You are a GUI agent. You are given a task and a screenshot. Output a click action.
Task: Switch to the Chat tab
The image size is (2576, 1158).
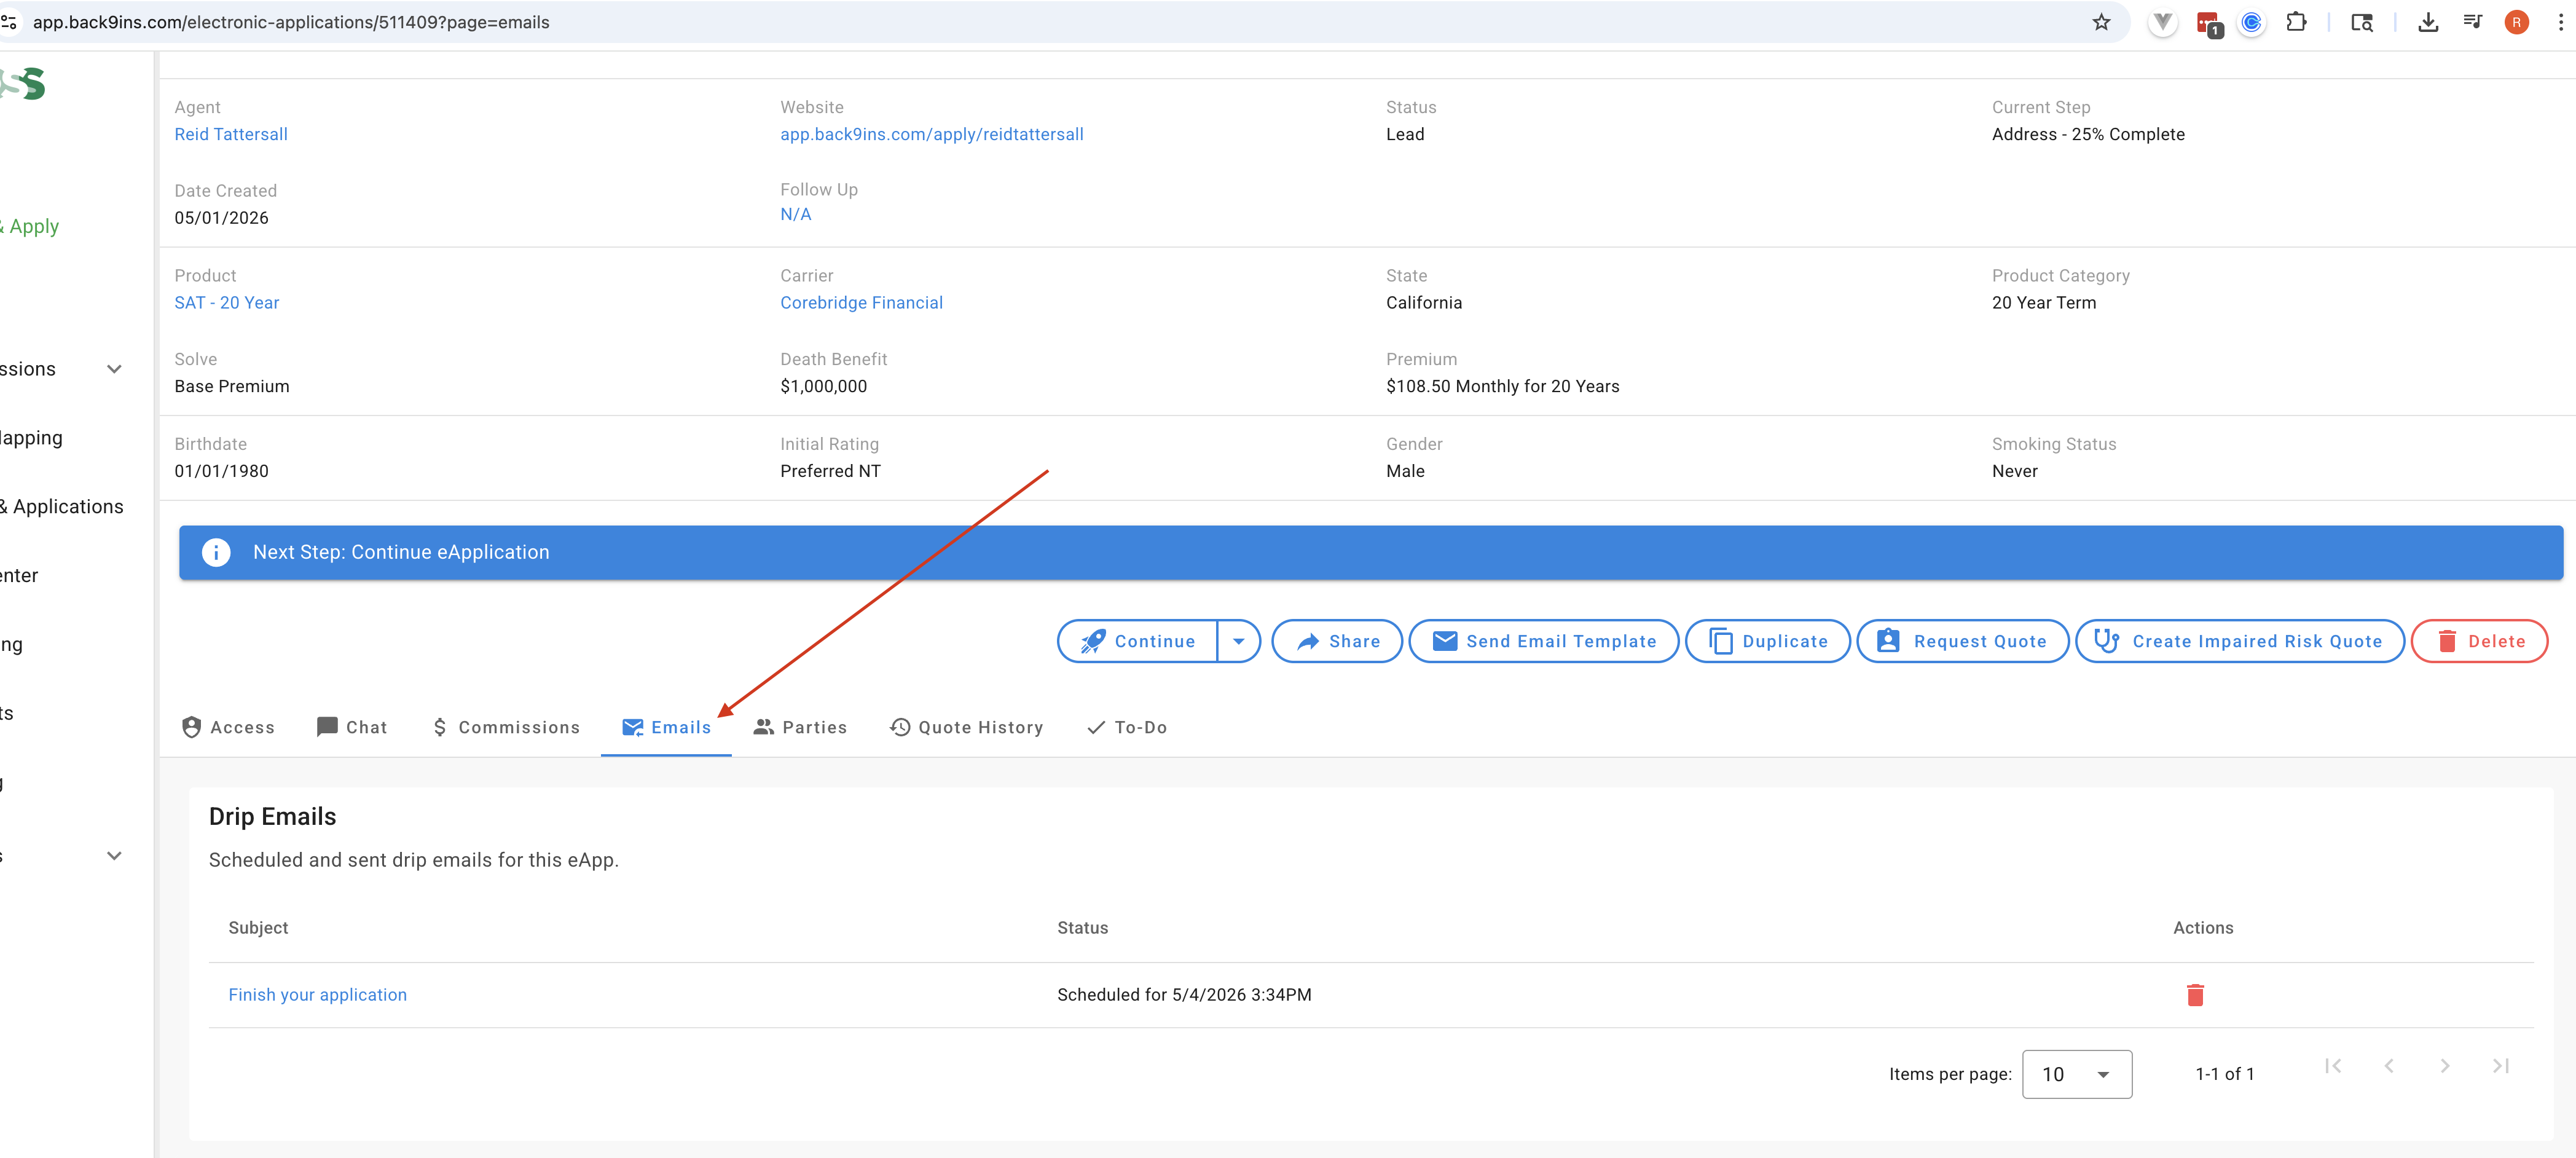[351, 727]
